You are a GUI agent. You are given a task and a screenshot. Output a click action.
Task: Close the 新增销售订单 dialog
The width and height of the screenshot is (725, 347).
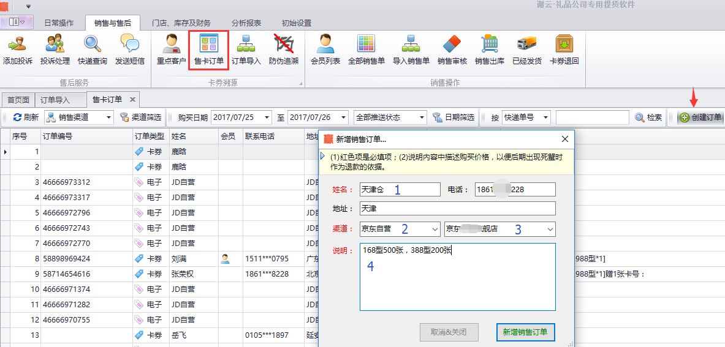point(564,139)
